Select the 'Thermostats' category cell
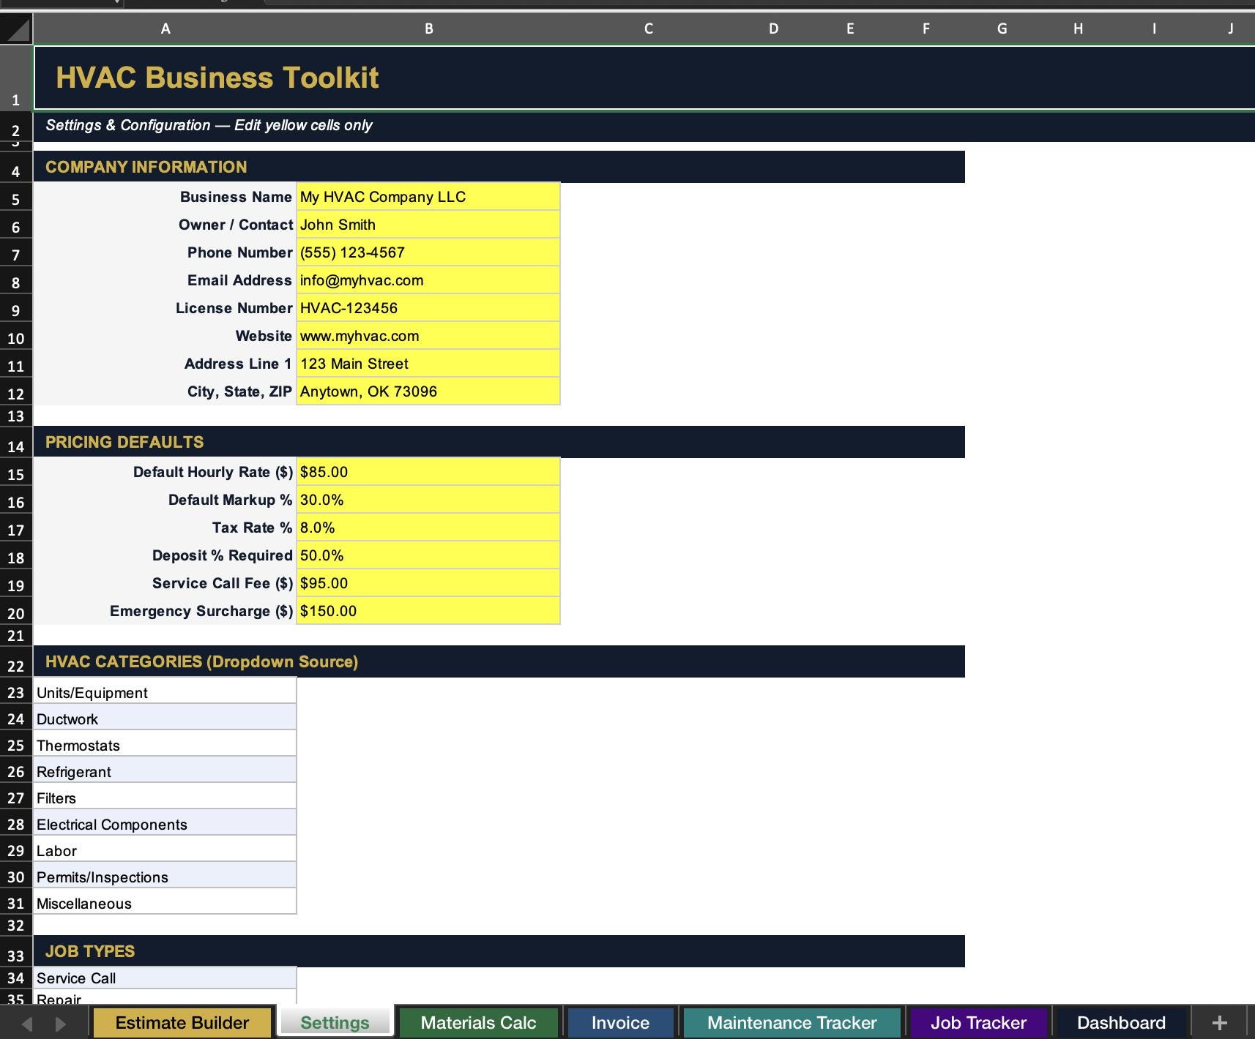 point(165,744)
